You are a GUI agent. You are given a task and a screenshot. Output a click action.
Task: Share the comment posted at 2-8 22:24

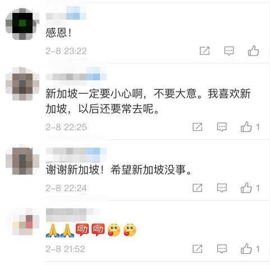coord(198,188)
